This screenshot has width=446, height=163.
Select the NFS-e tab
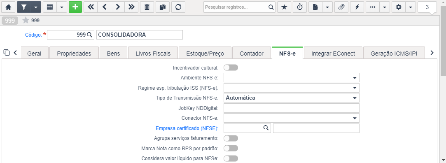(x=287, y=53)
